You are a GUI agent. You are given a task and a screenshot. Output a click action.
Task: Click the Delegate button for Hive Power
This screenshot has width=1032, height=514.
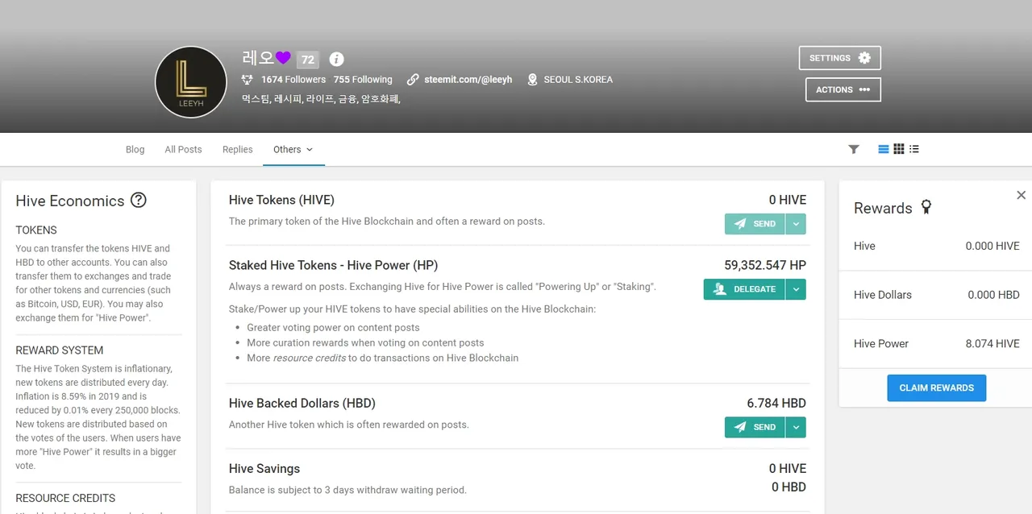744,289
